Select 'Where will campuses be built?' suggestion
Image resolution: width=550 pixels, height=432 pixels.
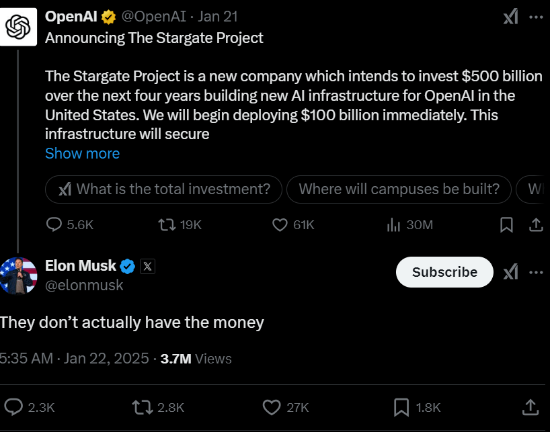[x=399, y=189]
